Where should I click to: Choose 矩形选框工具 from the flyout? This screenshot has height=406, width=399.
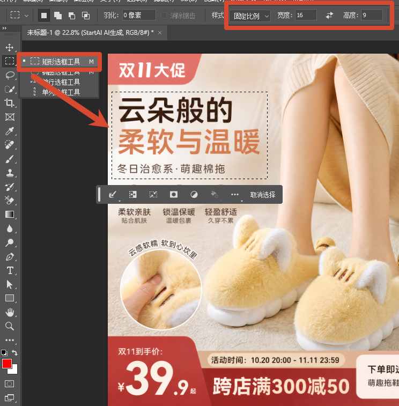(60, 62)
